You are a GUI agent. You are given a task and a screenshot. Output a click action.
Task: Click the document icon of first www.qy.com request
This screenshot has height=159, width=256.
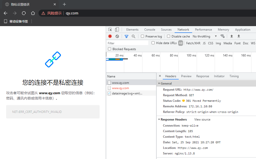click(x=109, y=83)
